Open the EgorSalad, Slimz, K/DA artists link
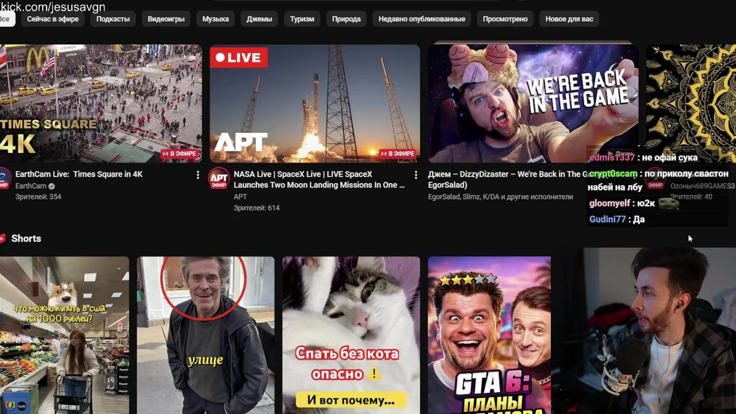This screenshot has width=736, height=414. [x=501, y=197]
